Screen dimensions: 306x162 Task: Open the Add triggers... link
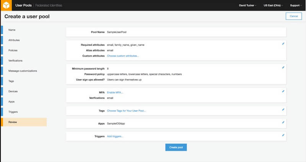coord(115,136)
